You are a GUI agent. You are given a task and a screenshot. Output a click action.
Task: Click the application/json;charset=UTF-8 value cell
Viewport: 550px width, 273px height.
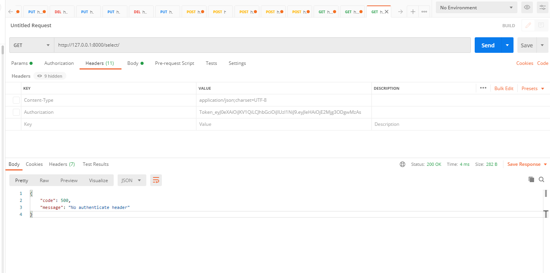pyautogui.click(x=284, y=100)
